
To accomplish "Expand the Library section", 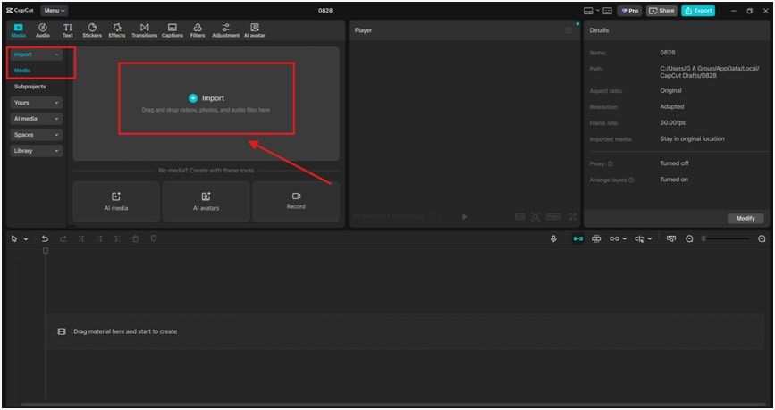I will [x=36, y=151].
